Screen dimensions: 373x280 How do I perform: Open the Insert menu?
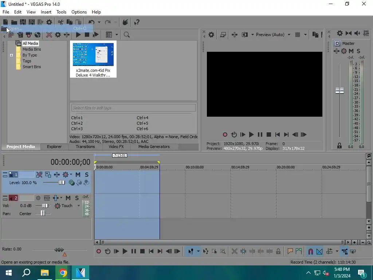[46, 12]
